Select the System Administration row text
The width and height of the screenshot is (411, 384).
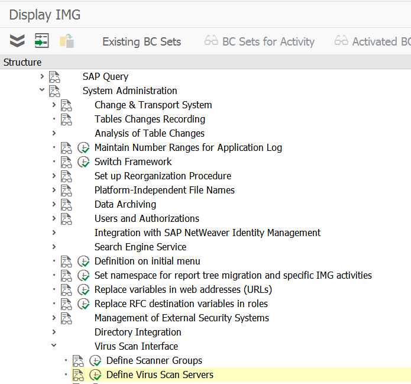click(x=130, y=91)
